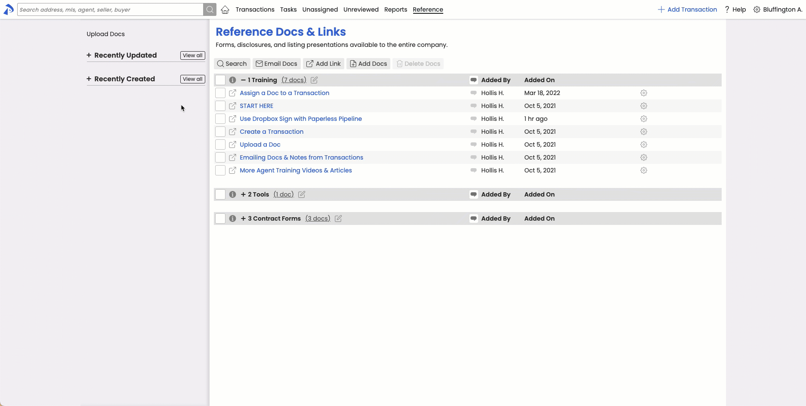
Task: Click comment bubble on Create a Transaction row
Action: tap(473, 132)
